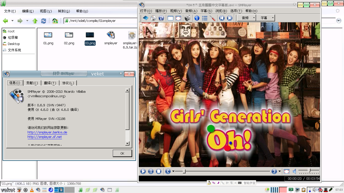Viewport: 344px width, 193px height.
Task: Expand the forward history dropdown arrow
Action: [x=27, y=21]
